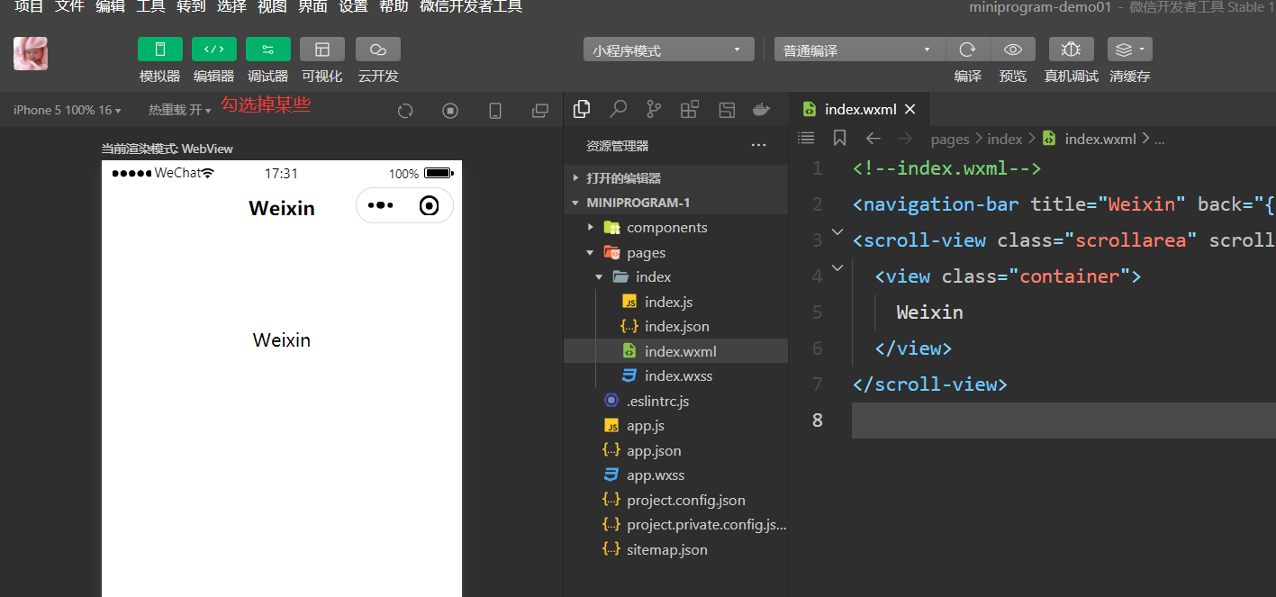Click the back arrow in editor navigation
Image resolution: width=1276 pixels, height=597 pixels.
(x=873, y=138)
